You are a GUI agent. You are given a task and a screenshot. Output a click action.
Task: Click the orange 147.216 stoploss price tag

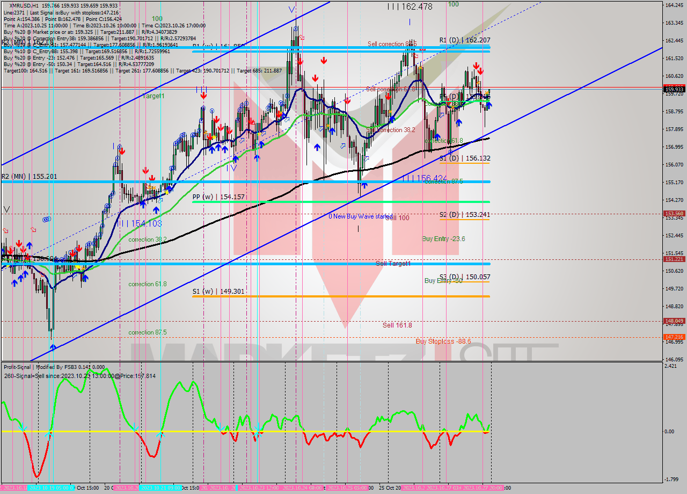pyautogui.click(x=674, y=337)
